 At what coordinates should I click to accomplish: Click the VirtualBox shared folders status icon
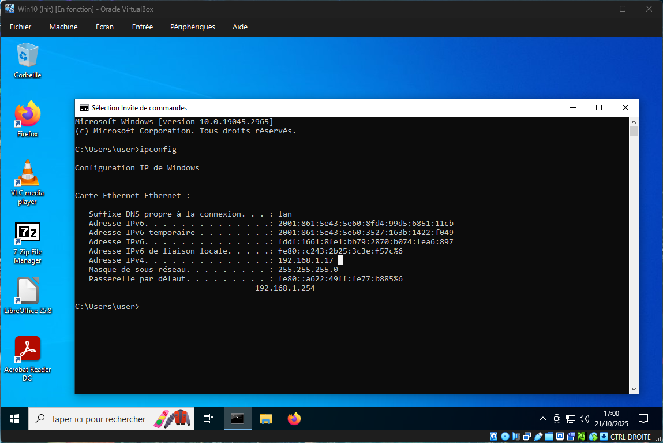pyautogui.click(x=550, y=437)
